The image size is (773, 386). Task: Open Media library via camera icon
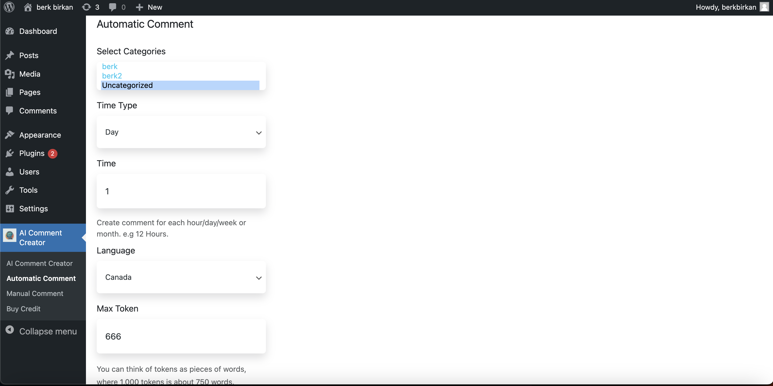click(10, 74)
